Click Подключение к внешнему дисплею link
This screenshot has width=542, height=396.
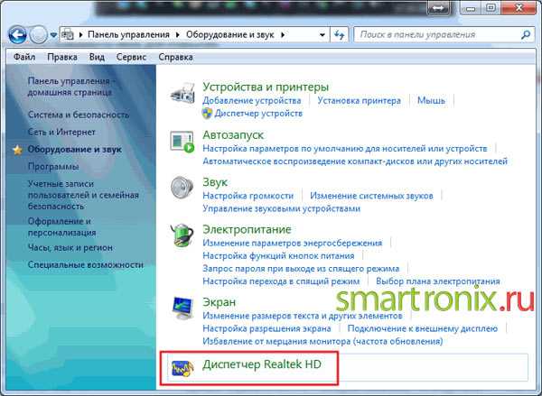pyautogui.click(x=423, y=328)
